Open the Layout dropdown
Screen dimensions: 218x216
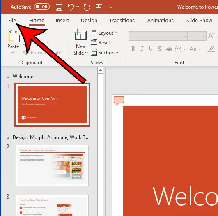(x=104, y=33)
